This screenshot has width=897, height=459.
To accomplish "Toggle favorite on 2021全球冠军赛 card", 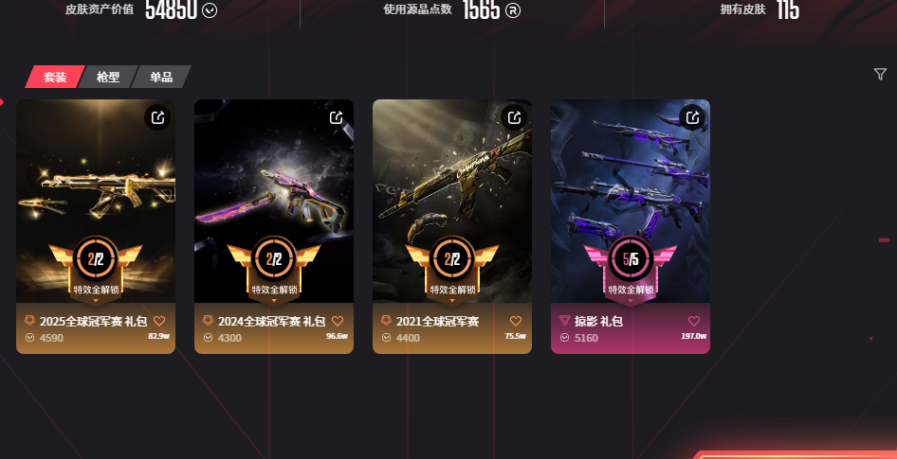I will click(516, 321).
